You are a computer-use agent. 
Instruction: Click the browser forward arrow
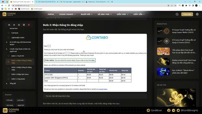pos(6,5)
